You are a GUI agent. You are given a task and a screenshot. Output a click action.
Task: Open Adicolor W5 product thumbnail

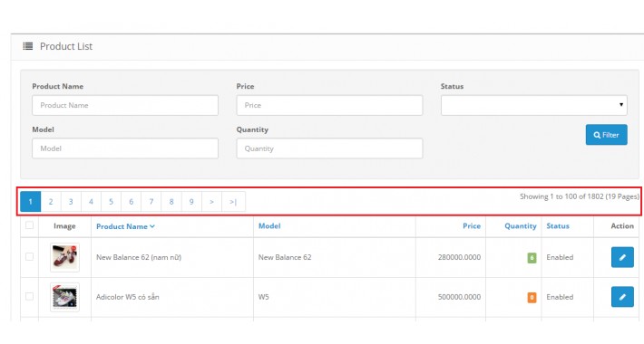click(65, 297)
